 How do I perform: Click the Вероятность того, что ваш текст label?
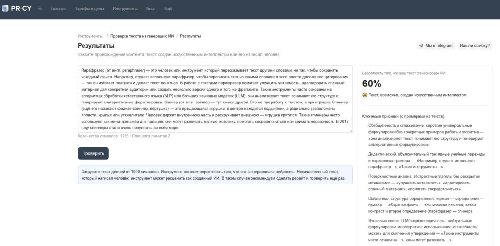tap(404, 73)
